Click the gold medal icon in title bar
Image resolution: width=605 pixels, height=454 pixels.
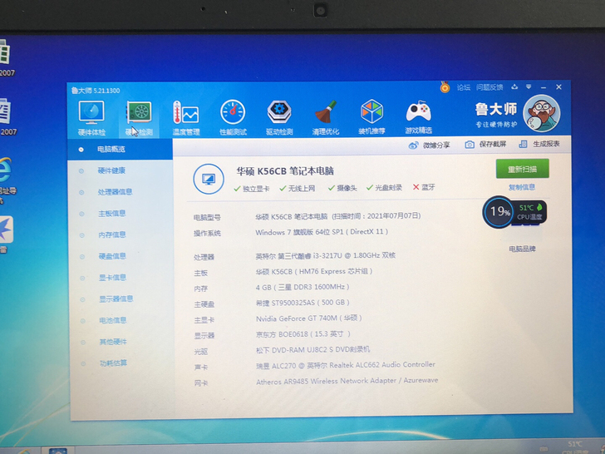click(445, 87)
